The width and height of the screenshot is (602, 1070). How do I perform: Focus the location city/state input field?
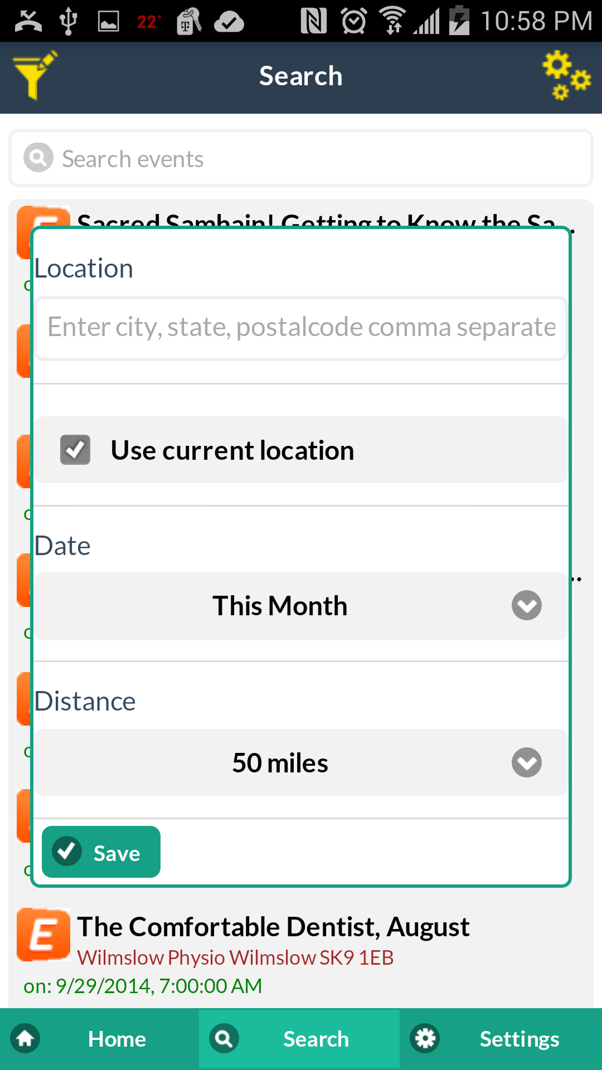(301, 328)
